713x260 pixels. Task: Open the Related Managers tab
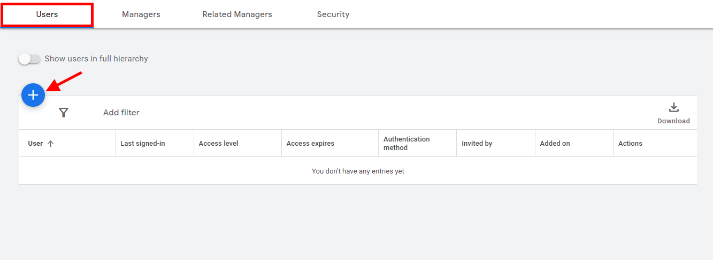[x=237, y=14]
